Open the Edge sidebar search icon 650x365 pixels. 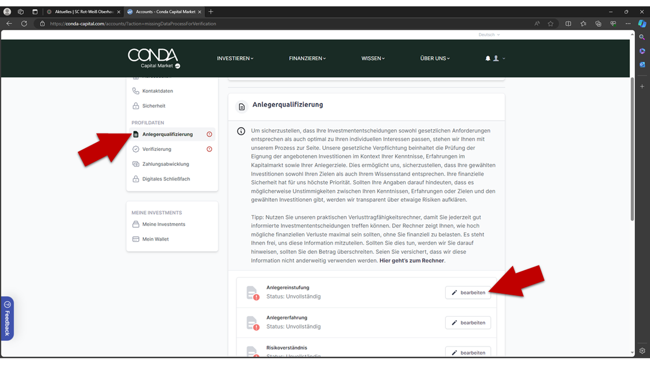pos(642,37)
